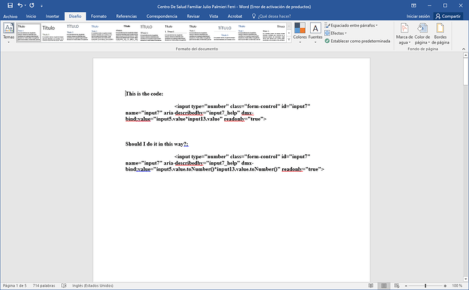
Task: Undo the last action with the arrow icon
Action: (20, 5)
